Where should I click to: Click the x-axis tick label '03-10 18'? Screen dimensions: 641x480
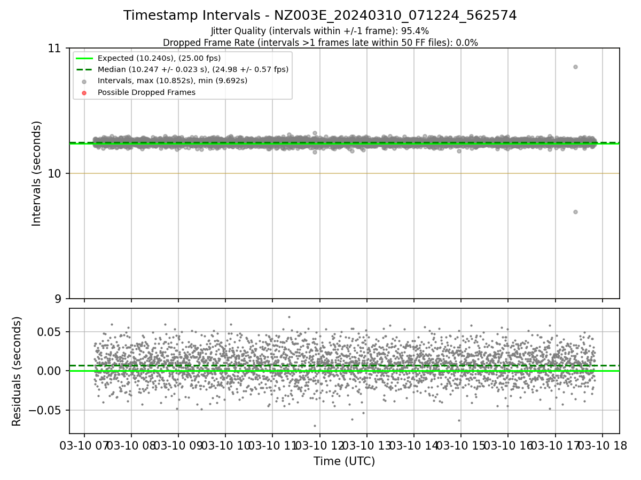pyautogui.click(x=603, y=445)
